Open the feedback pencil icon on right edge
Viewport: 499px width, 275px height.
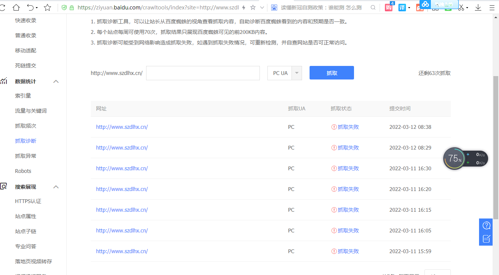(486, 238)
